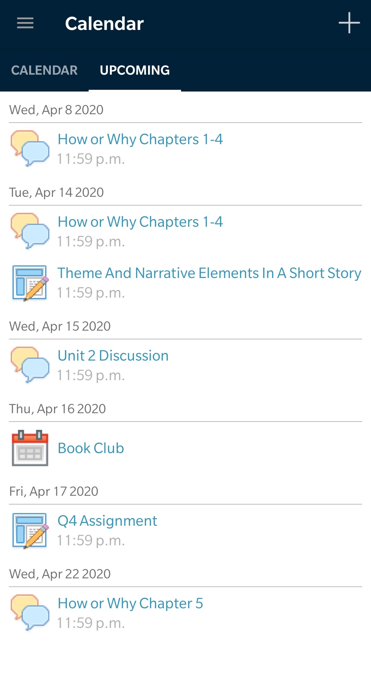Image resolution: width=371 pixels, height=675 pixels.
Task: Switch to the CALENDAR tab
Action: [44, 70]
